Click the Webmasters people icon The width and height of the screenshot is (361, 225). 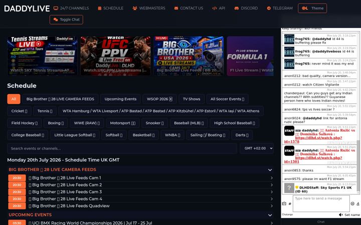(135, 8)
